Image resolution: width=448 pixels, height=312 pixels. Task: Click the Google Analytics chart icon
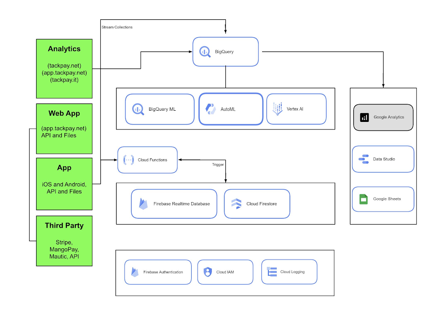(x=364, y=117)
